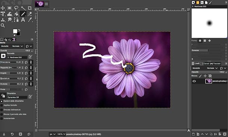228x137 pixels.
Task: Select the flower image tab thumbnail
Action: tap(40, 4)
